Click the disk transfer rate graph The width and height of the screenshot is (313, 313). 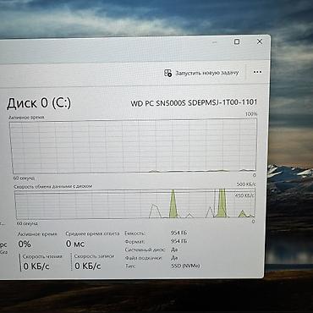(x=135, y=204)
